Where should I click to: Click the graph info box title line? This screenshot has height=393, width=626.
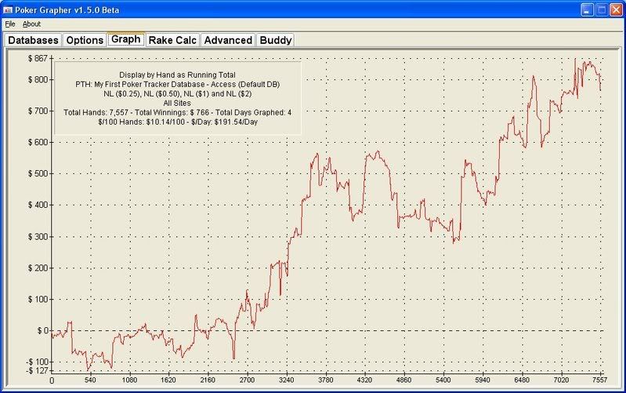[177, 75]
